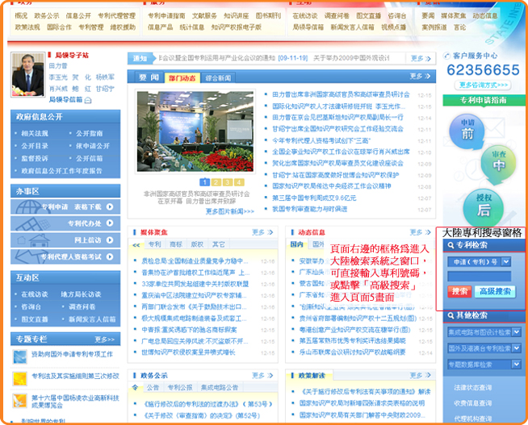The height and width of the screenshot is (425, 528).
Task: Open 收费信息查询 link
Action: [x=473, y=403]
